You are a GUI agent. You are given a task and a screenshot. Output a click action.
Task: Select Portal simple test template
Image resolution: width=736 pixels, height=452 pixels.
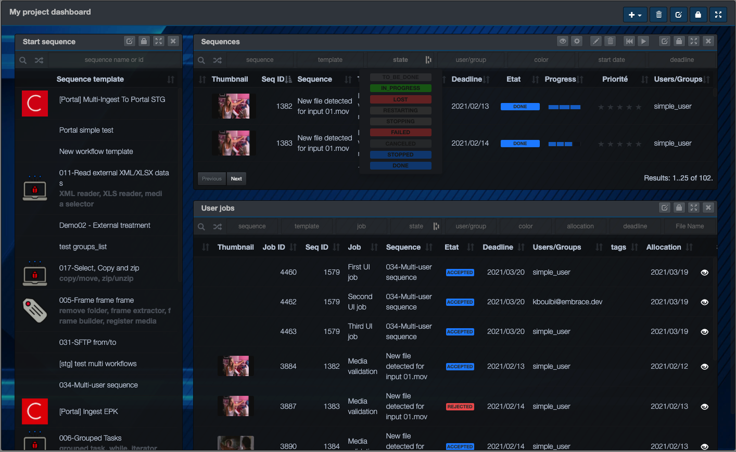point(86,130)
